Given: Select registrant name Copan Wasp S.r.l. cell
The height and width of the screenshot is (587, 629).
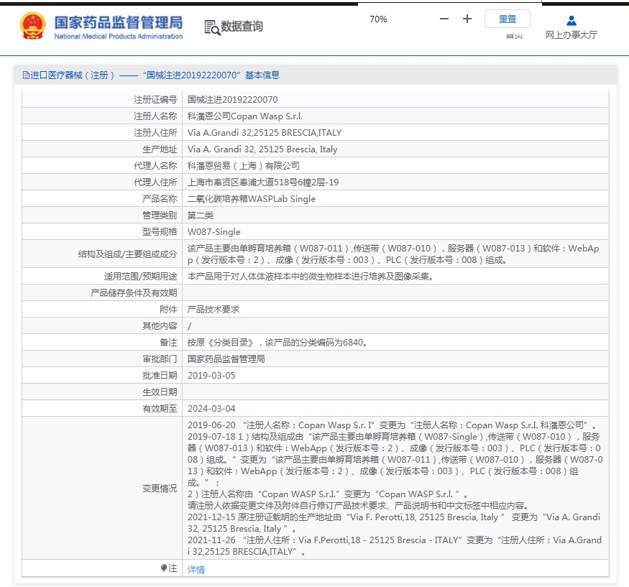Looking at the screenshot, I should (395, 116).
